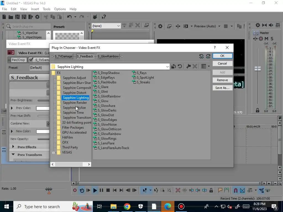Click the Remove button in Plug-In Chooser
283x212 pixels.
222,80
